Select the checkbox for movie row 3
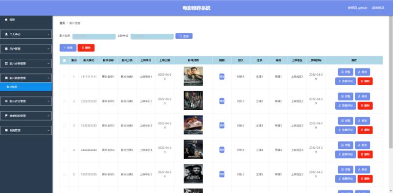Image resolution: width=393 pixels, height=193 pixels. click(64, 126)
